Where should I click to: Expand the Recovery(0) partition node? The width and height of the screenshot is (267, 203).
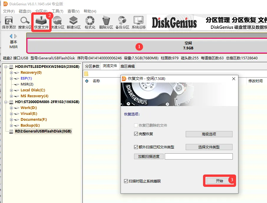(11, 73)
